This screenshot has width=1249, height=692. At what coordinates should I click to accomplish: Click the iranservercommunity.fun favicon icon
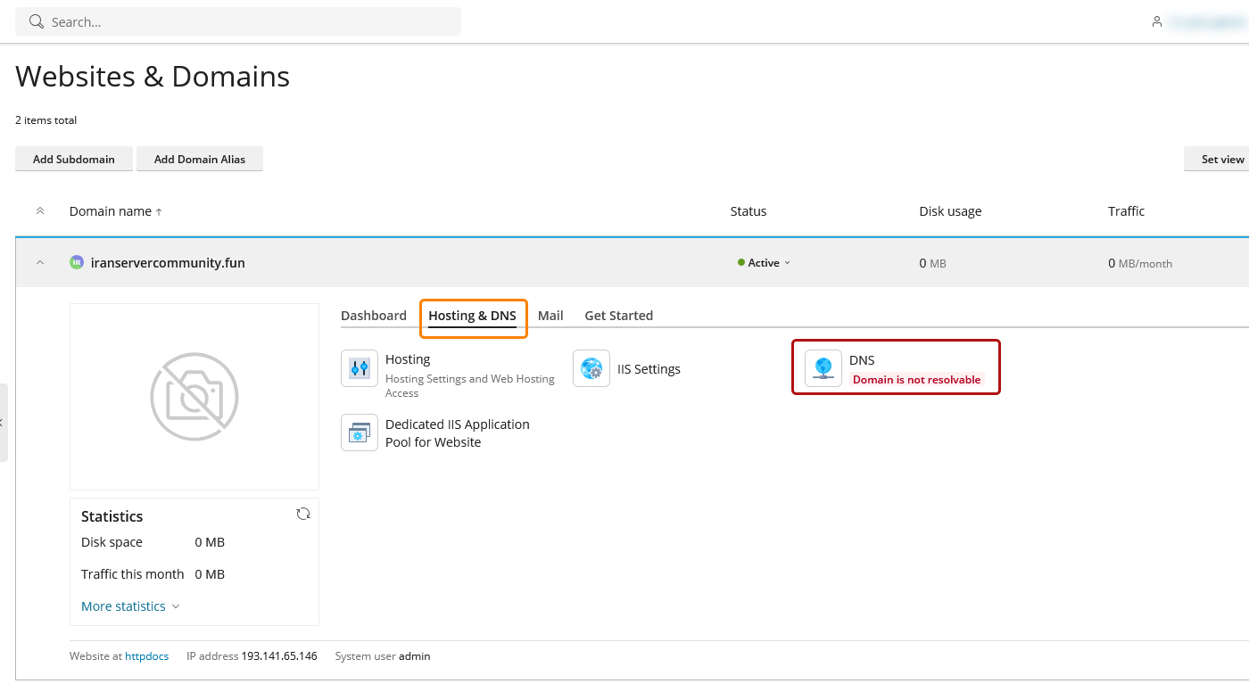(x=77, y=262)
